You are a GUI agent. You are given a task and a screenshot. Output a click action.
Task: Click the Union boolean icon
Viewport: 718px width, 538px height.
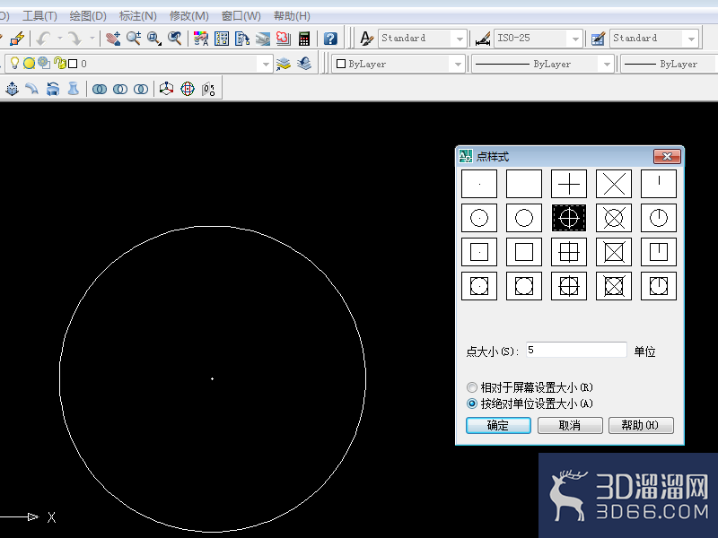pyautogui.click(x=100, y=89)
